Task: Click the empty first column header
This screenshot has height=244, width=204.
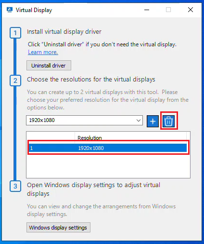Action: click(51, 138)
